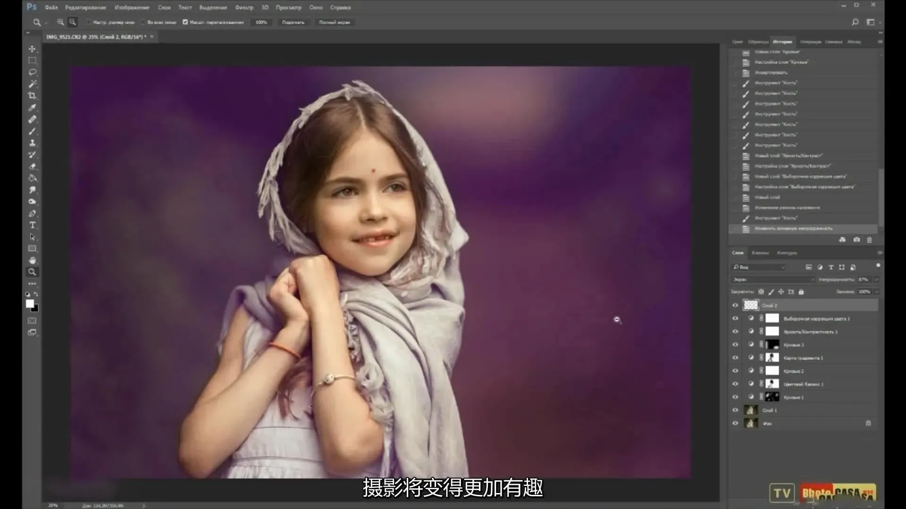The width and height of the screenshot is (906, 509).
Task: Click the lock-all padlock icon in Layers
Action: (x=801, y=292)
